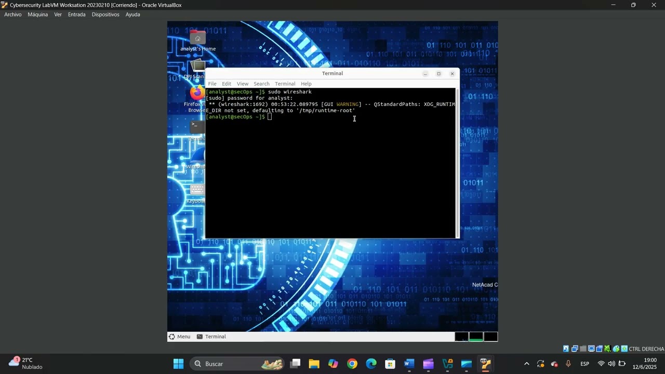The height and width of the screenshot is (374, 665).
Task: Launch Microsoft Edge from the taskbar
Action: coord(371,364)
